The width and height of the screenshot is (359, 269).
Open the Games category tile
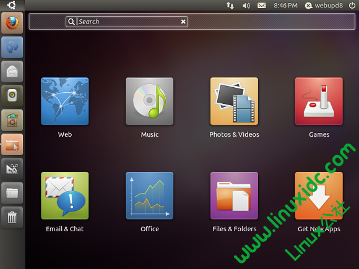tap(319, 101)
